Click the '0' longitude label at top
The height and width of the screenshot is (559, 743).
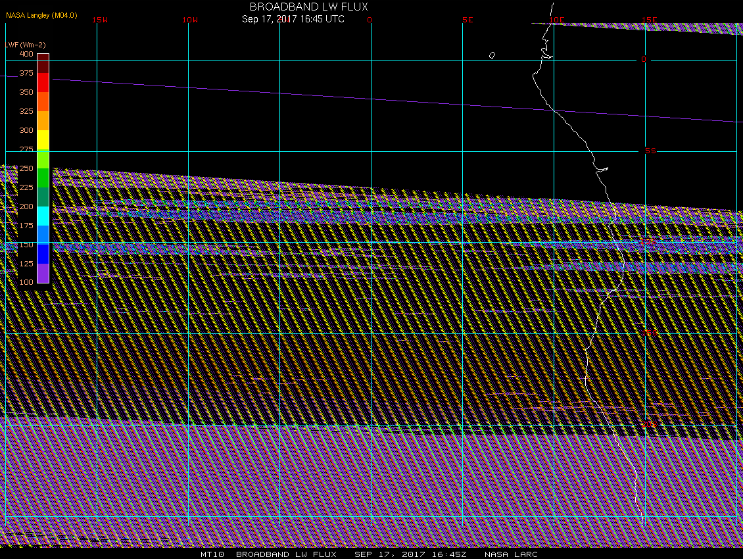tap(370, 20)
